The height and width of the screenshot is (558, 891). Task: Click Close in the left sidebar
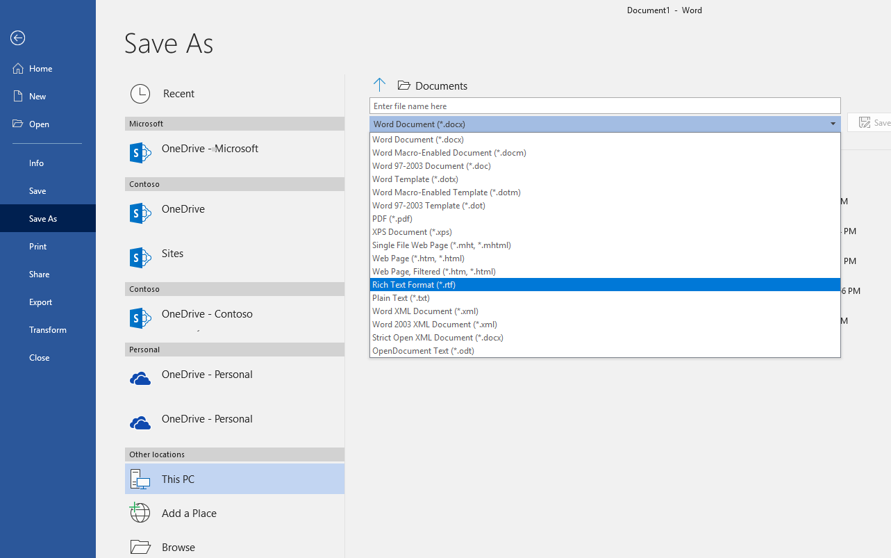pos(48,358)
